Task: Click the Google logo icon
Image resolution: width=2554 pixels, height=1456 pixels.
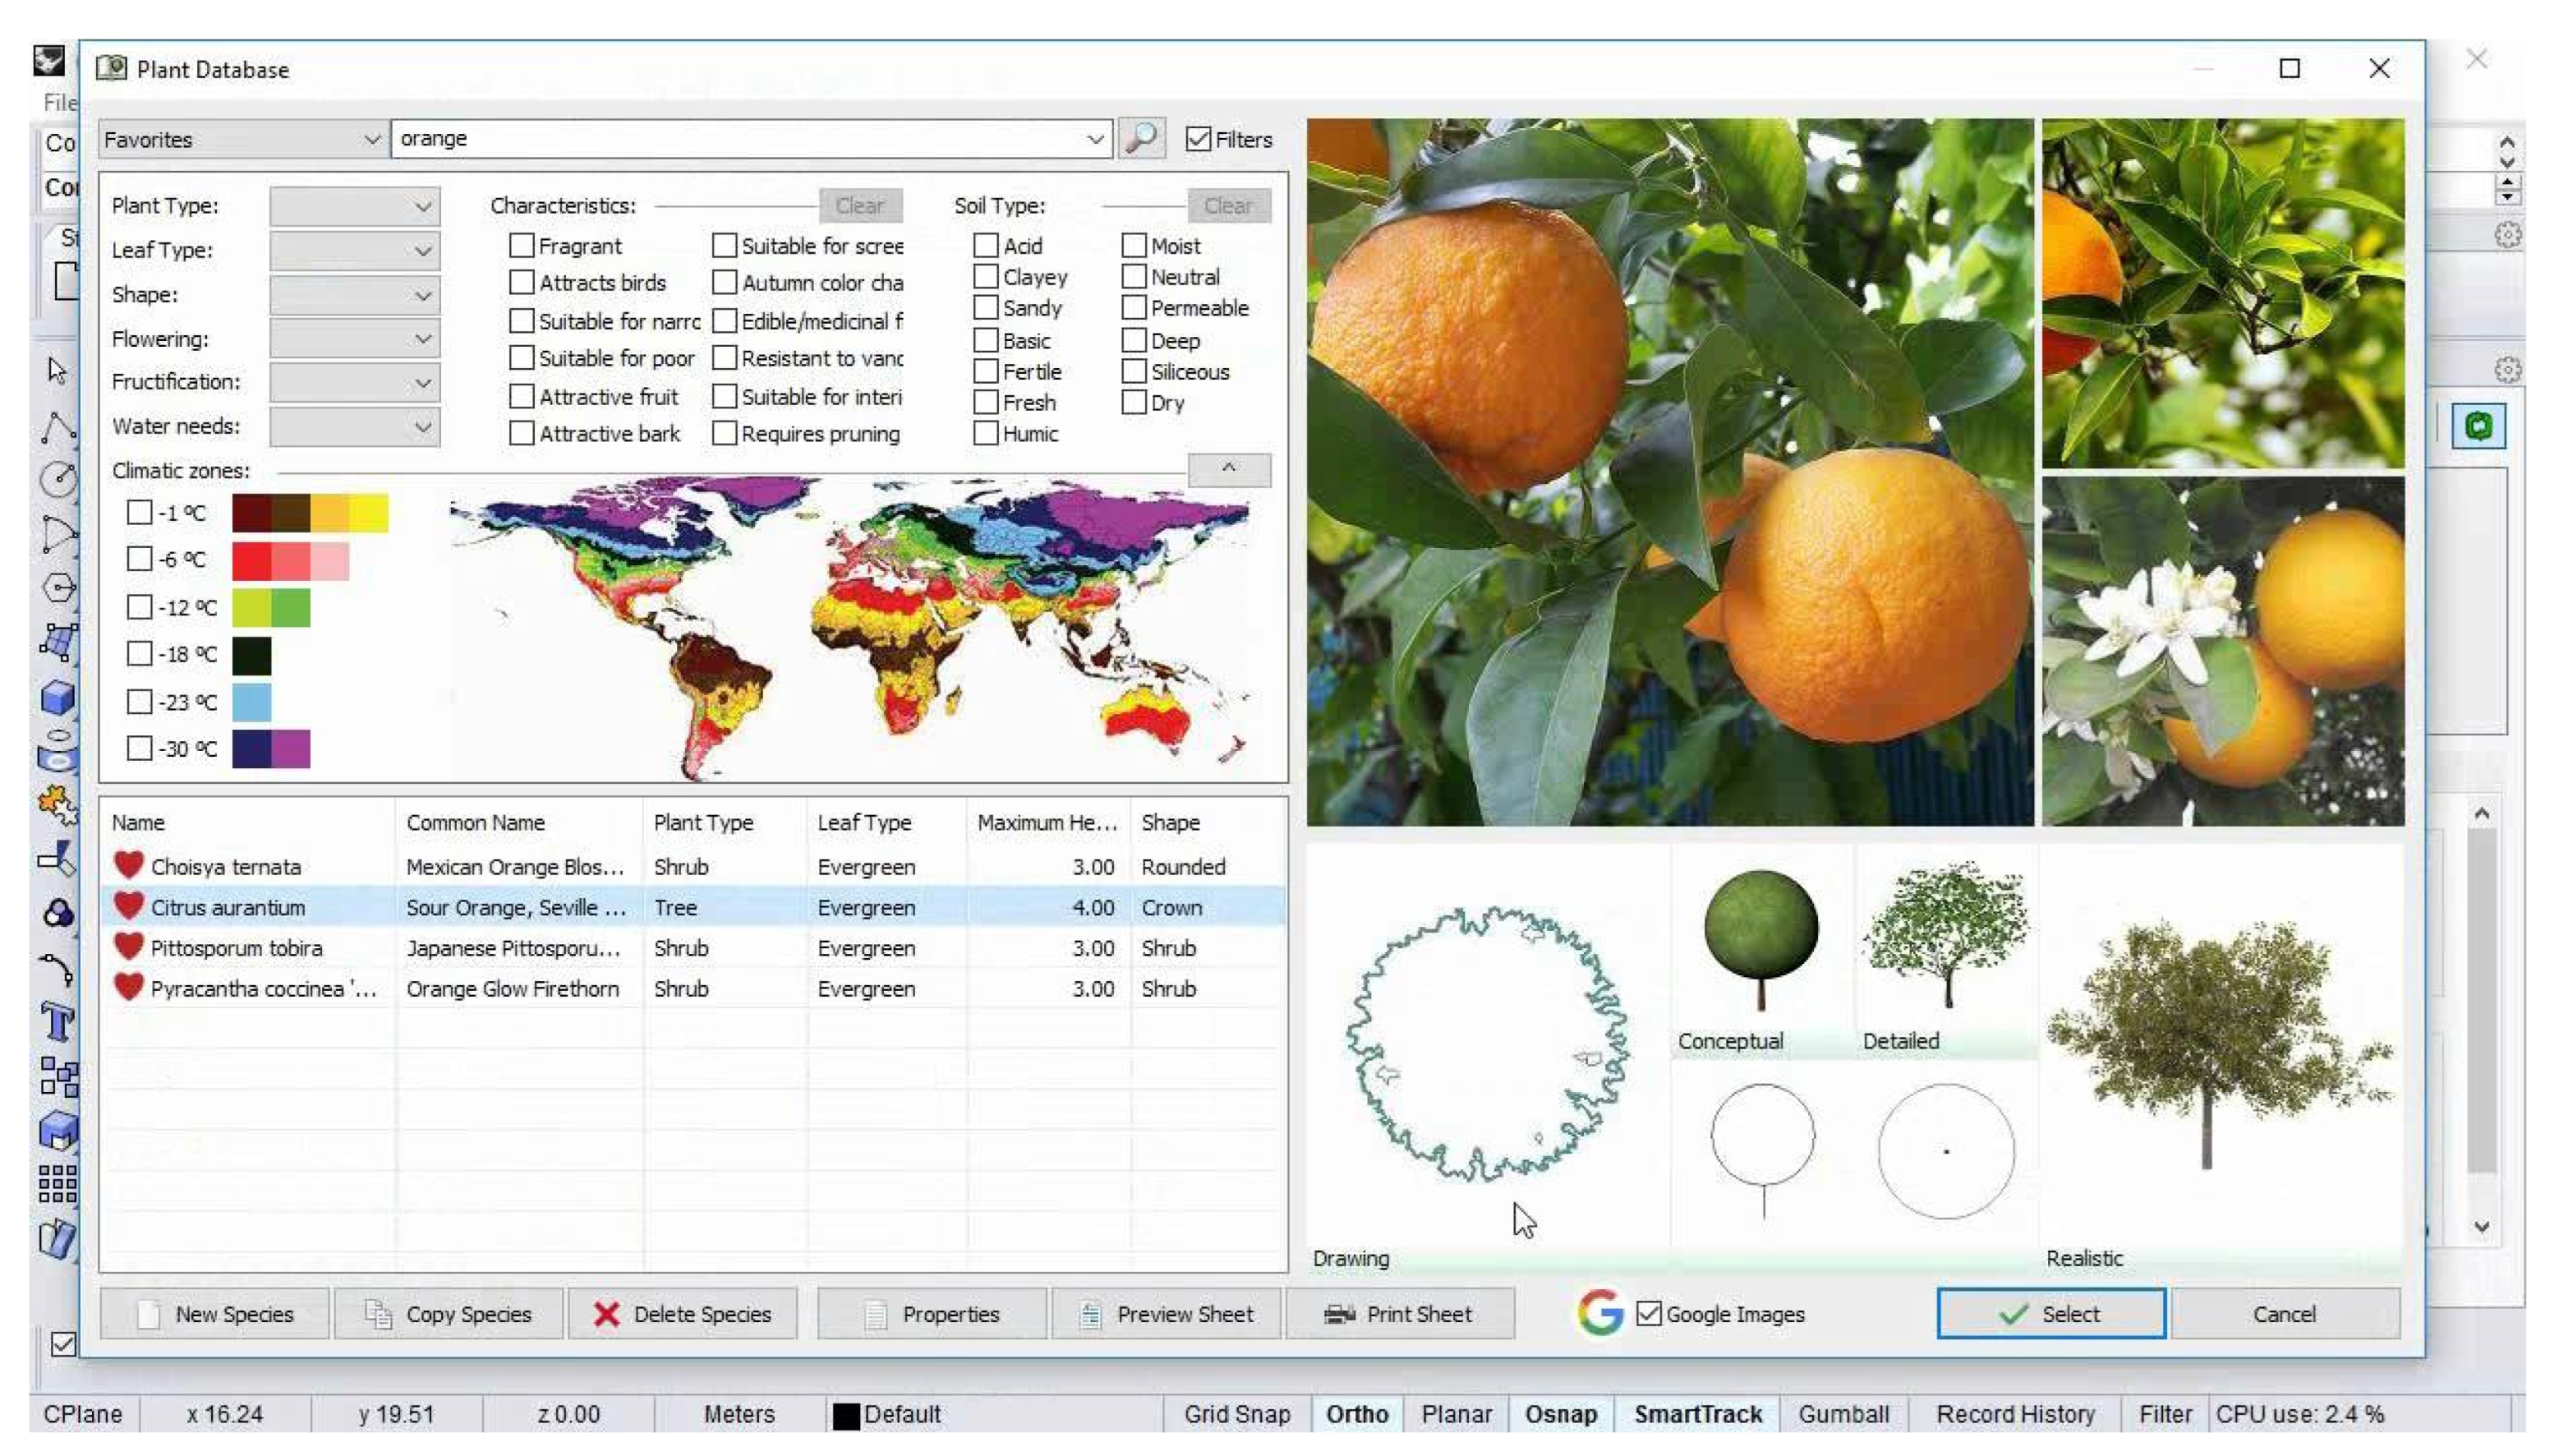Action: [x=1599, y=1313]
